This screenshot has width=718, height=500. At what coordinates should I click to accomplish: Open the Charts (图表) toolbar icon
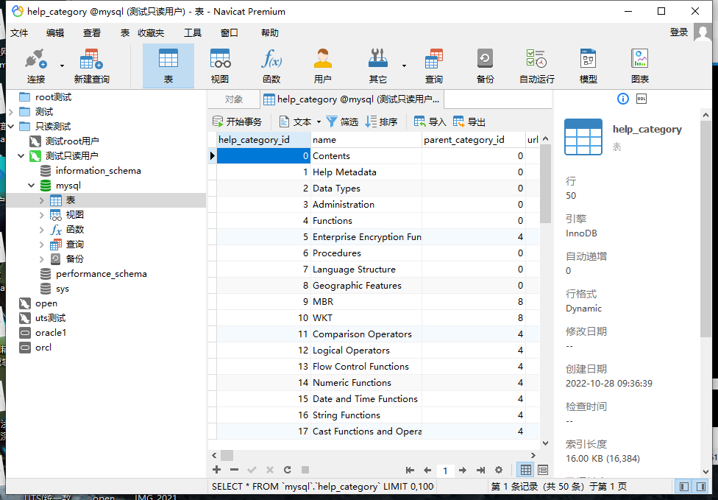(640, 66)
